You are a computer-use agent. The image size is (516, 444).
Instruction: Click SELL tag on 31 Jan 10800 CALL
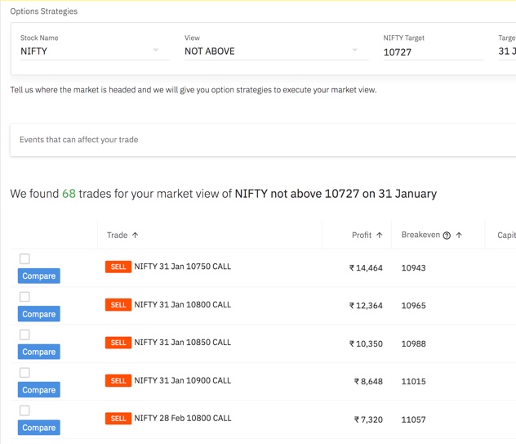click(x=118, y=304)
